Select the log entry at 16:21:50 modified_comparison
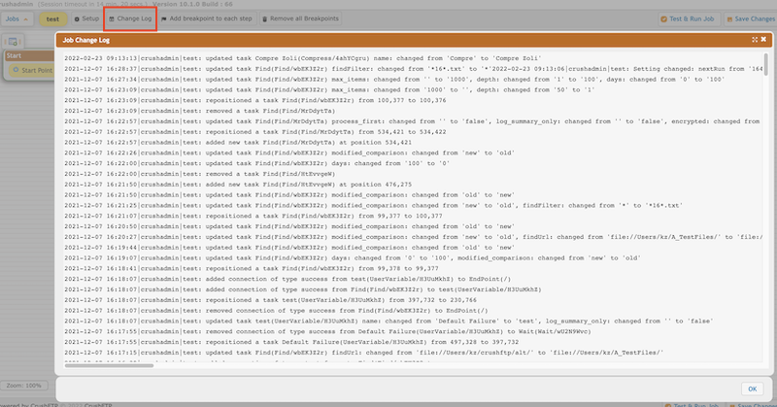This screenshot has width=777, height=407. tap(289, 195)
